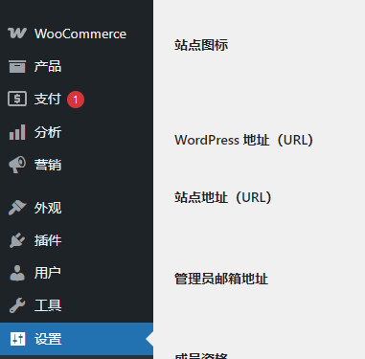
Task: Click the 工具 wrench icon
Action: tap(17, 305)
